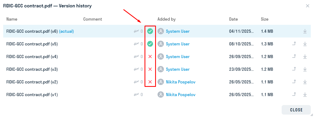Click the green approval badge on v5
The image size is (314, 118).
pos(150,44)
